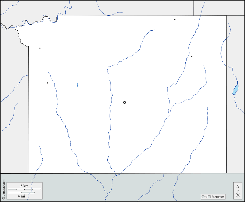245x202 pixels.
Task: Select the northernmost town dot
Action: click(x=175, y=20)
